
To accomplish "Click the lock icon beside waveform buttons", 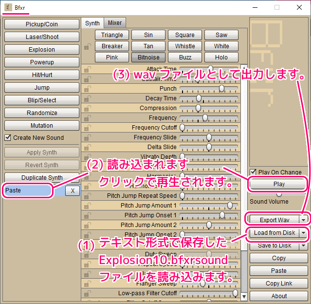I will (88, 47).
